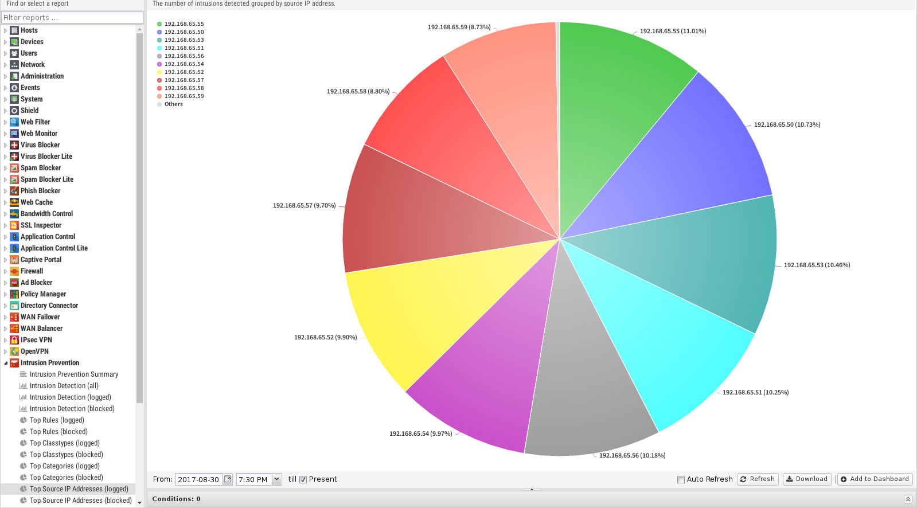Click the IPsec VPN lock icon

click(x=14, y=340)
